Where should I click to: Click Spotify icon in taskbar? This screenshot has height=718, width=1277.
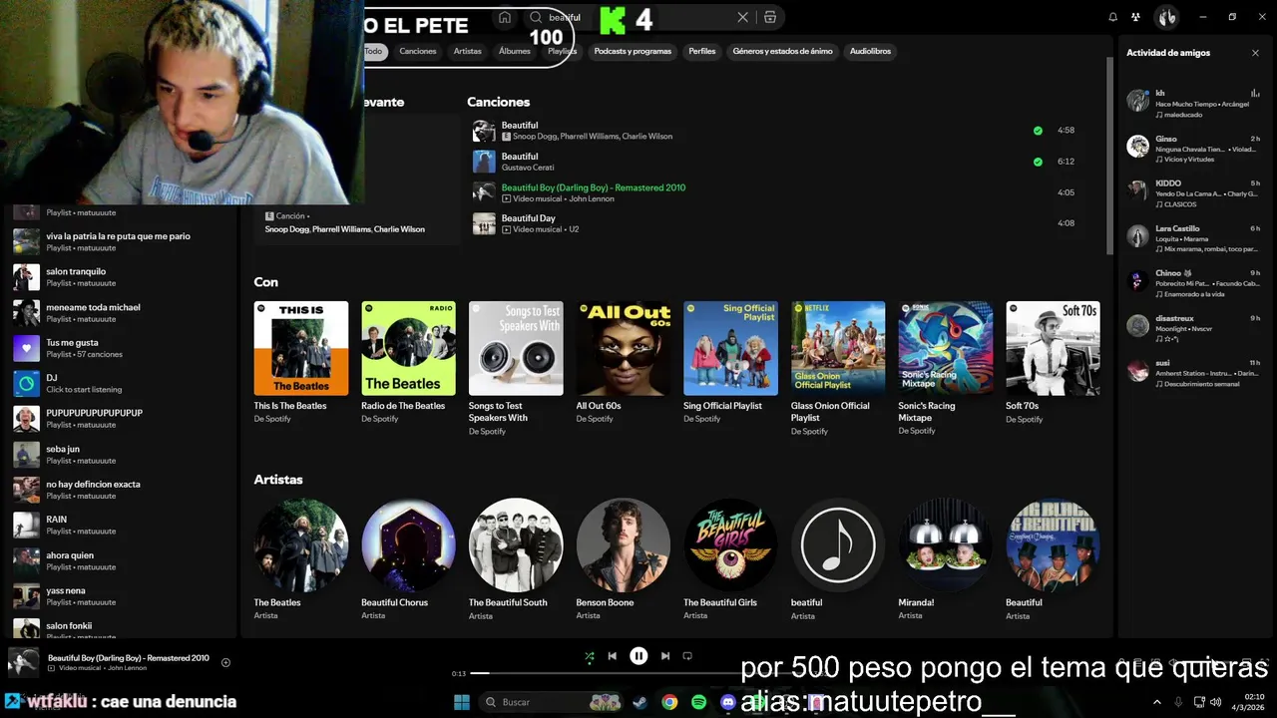(x=698, y=702)
